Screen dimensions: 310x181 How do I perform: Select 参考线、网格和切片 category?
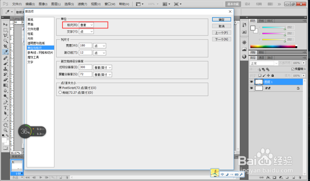pos(41,53)
